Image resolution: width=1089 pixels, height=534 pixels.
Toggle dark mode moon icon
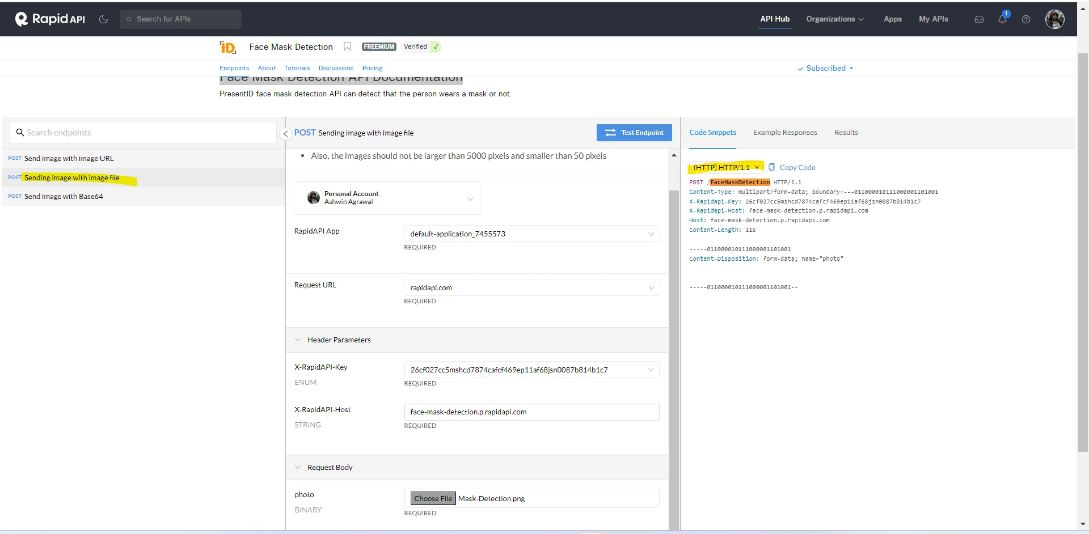click(x=103, y=19)
